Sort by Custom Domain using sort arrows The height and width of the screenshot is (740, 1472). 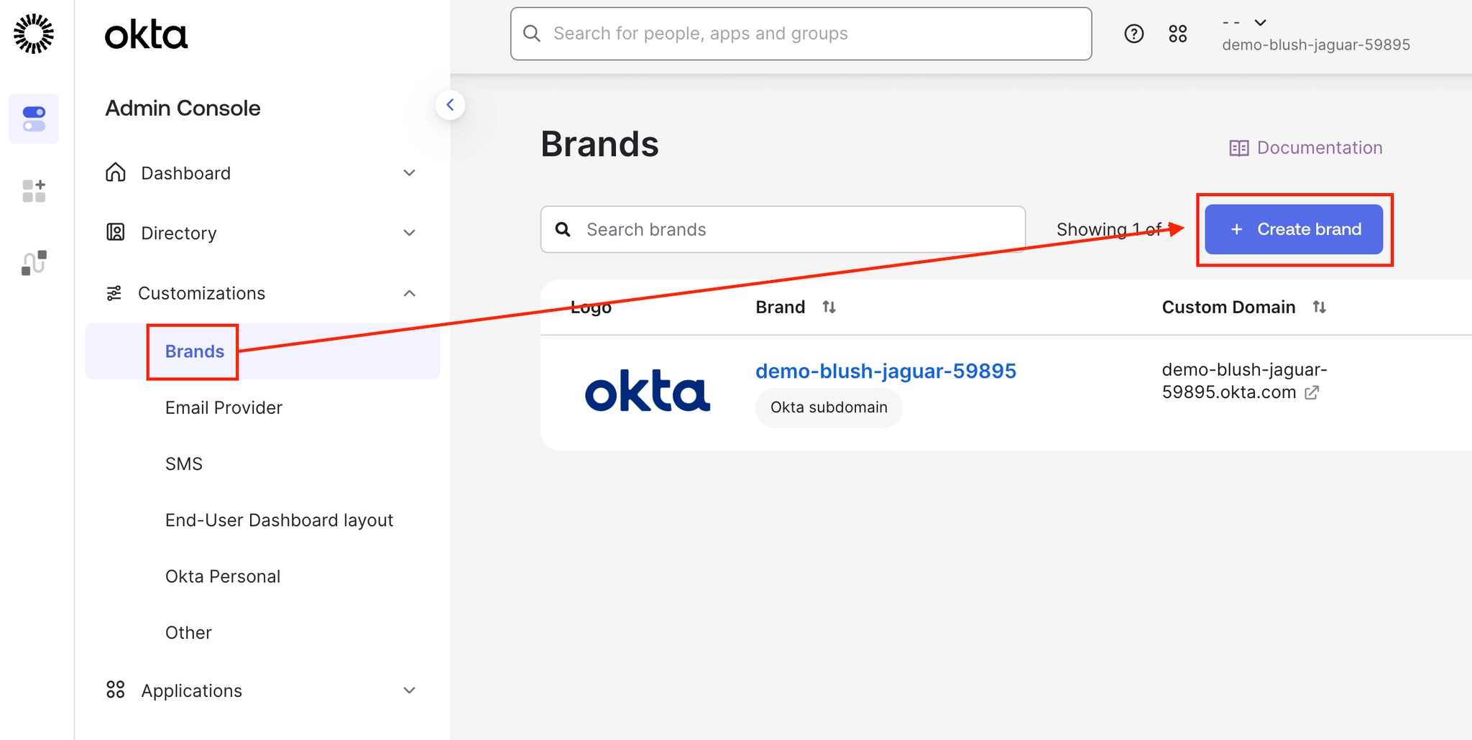(x=1320, y=307)
